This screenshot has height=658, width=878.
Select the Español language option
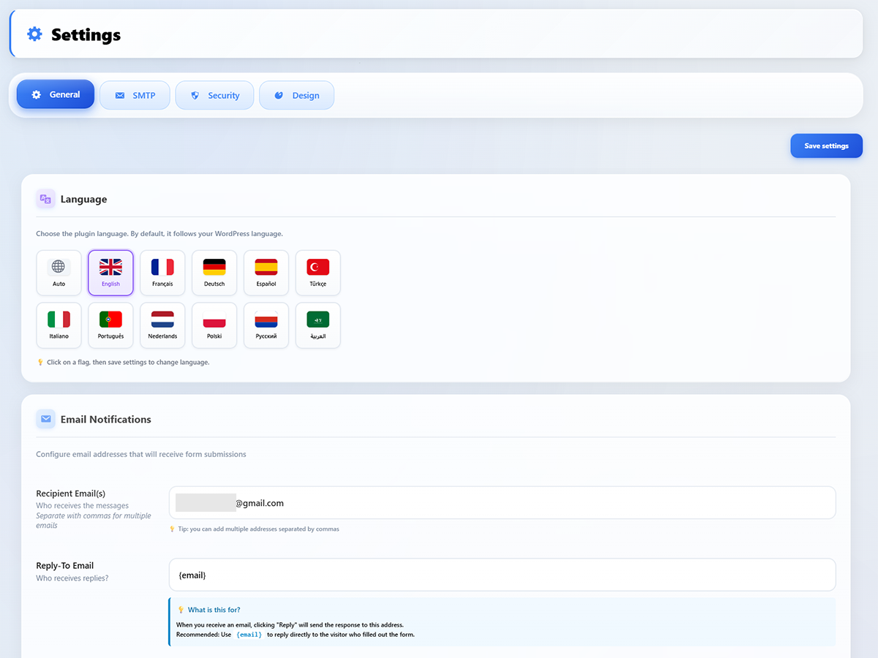[x=266, y=273]
